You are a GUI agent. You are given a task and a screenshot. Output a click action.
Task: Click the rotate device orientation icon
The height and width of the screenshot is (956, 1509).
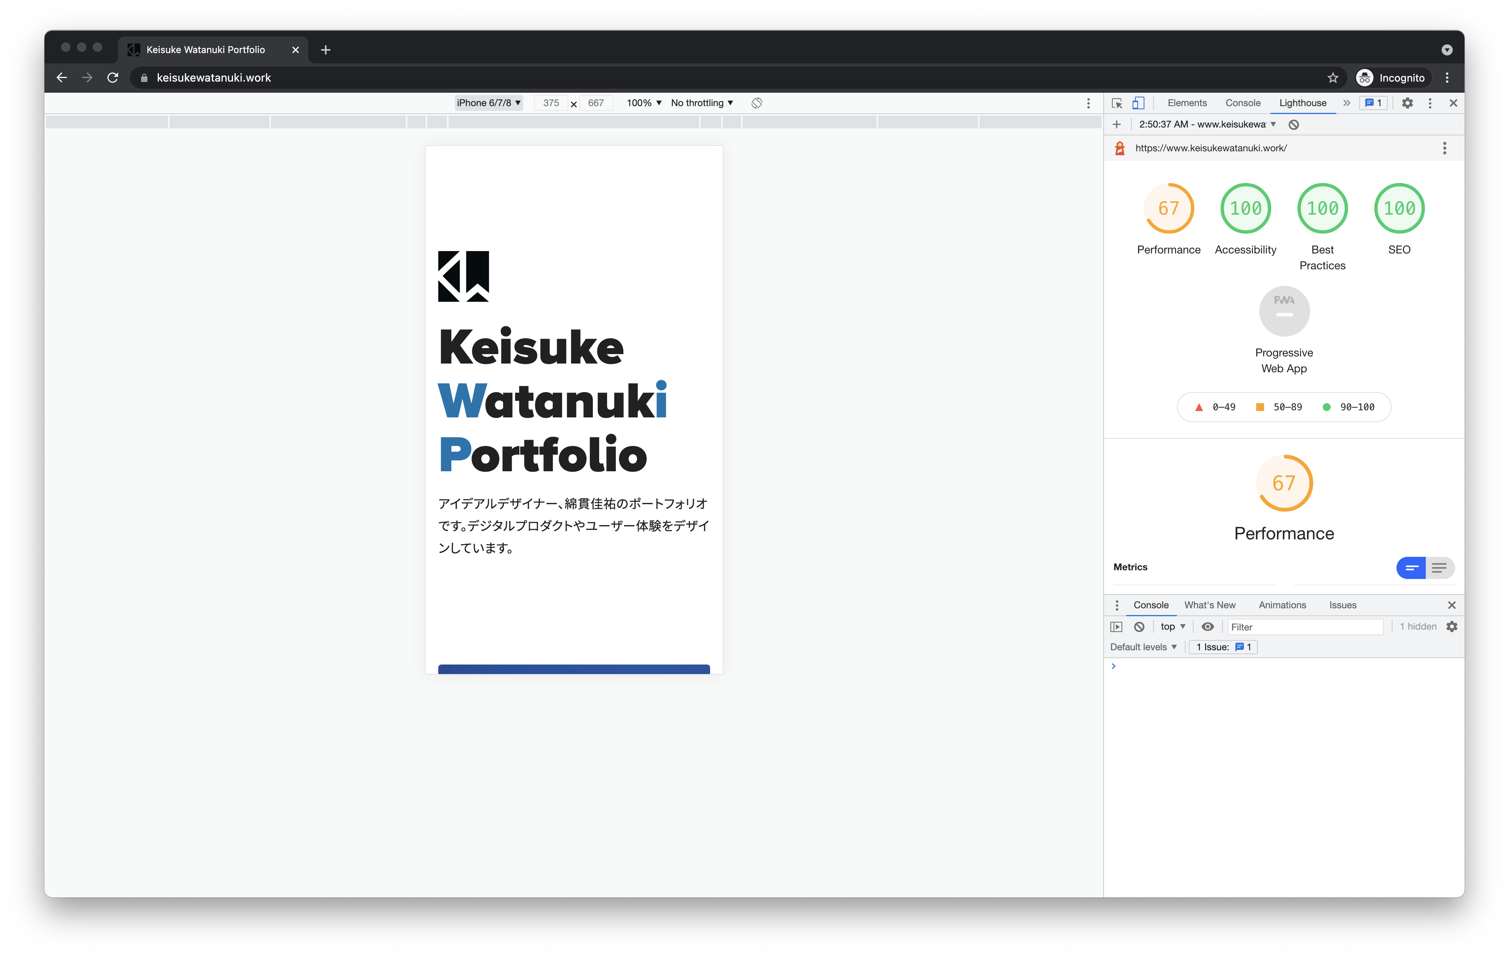[x=756, y=103]
